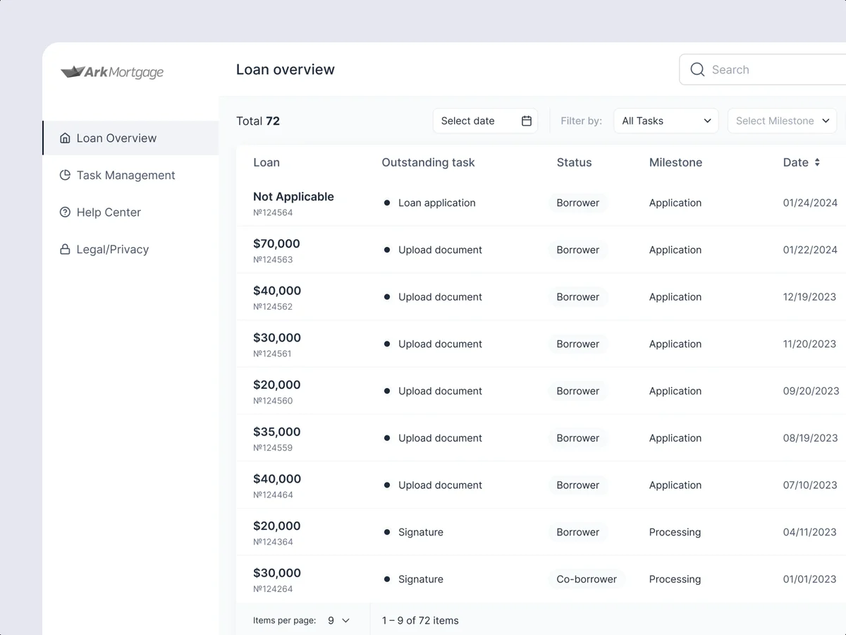
Task: Open the Loan Overview page
Action: pos(130,138)
